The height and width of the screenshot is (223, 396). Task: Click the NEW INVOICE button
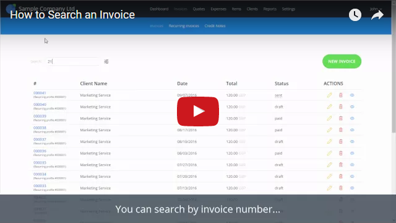[342, 61]
